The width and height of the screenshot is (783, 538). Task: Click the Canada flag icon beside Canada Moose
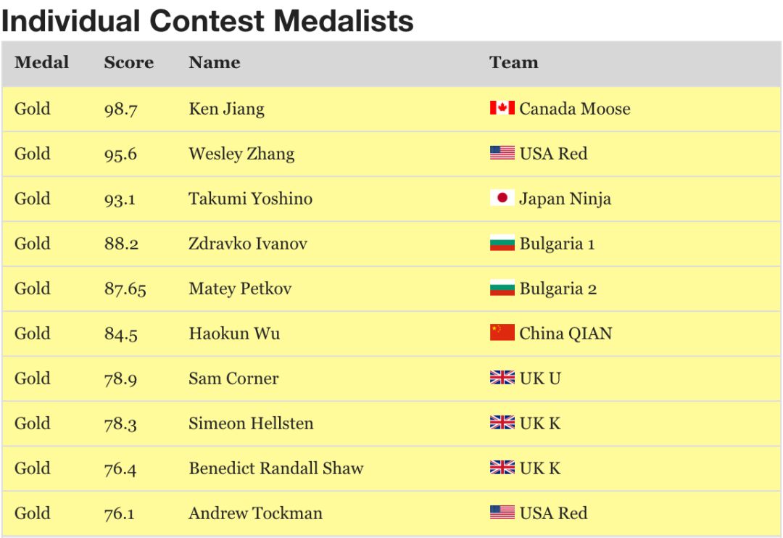coord(502,108)
